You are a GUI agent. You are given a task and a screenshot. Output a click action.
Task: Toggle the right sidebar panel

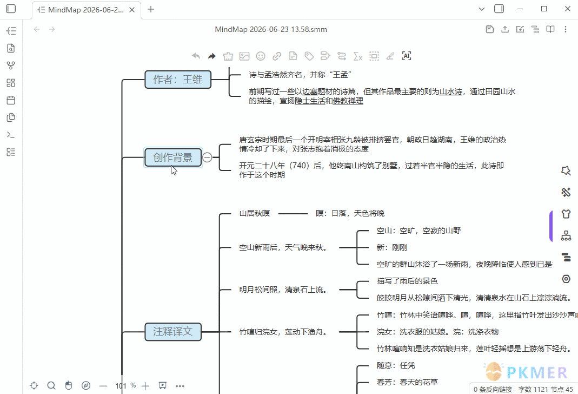click(x=499, y=9)
